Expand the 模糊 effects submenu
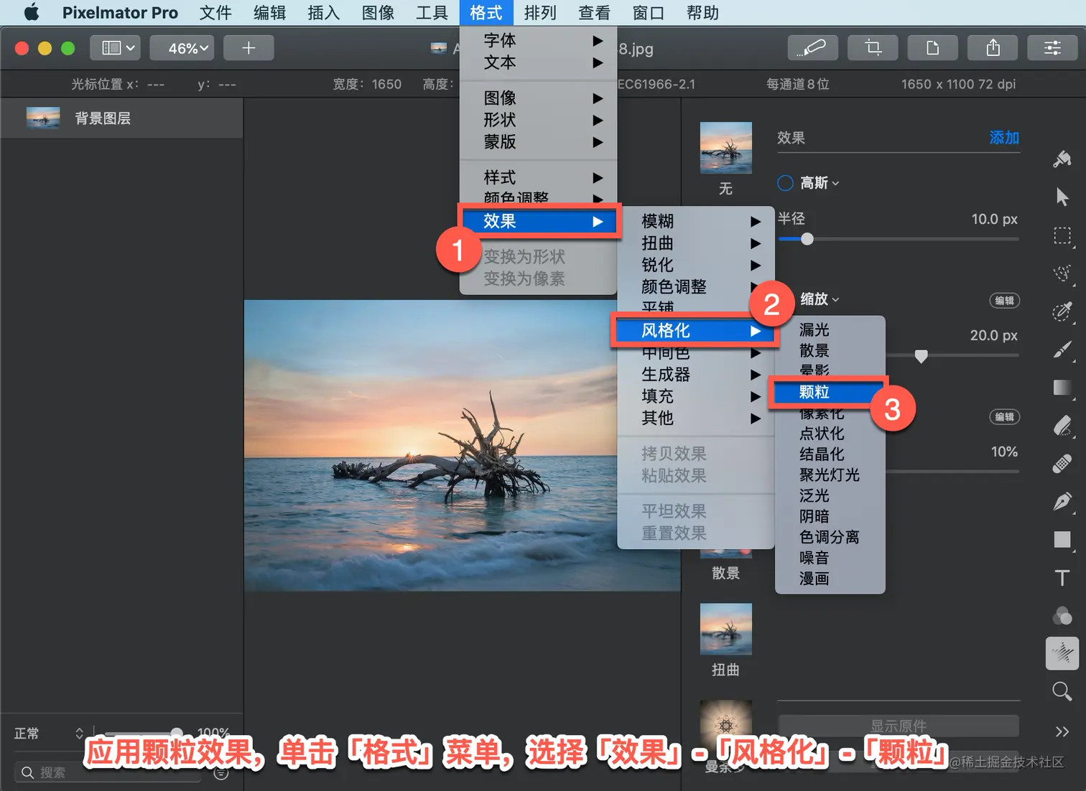1086x791 pixels. [696, 221]
